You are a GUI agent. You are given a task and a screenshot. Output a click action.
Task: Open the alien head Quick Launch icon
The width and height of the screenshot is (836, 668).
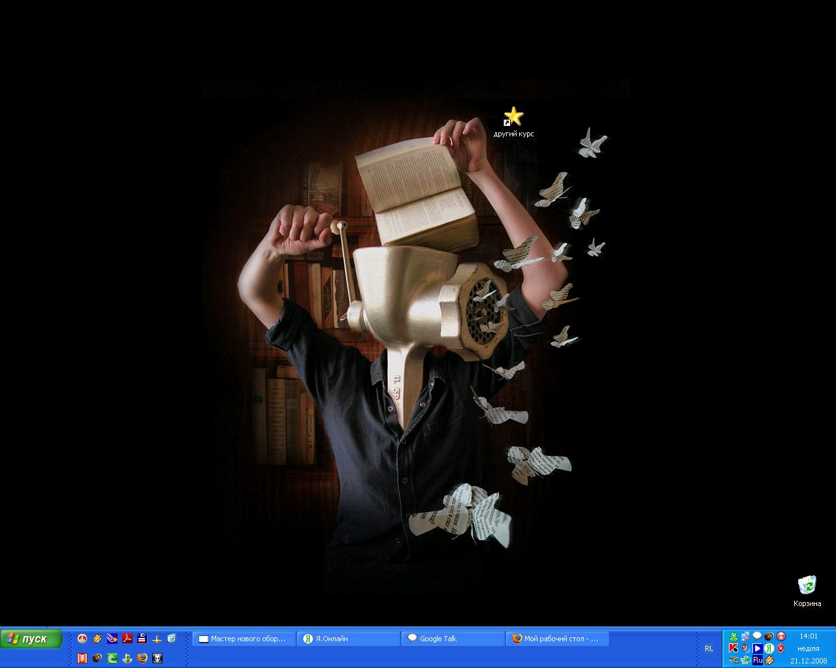coord(157,658)
